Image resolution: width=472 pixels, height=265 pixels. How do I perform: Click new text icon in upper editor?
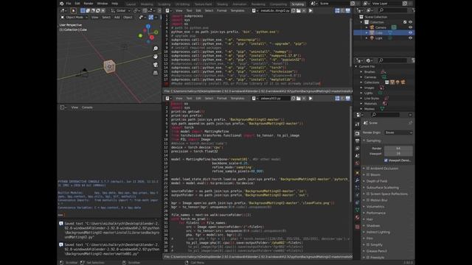pos(294,10)
